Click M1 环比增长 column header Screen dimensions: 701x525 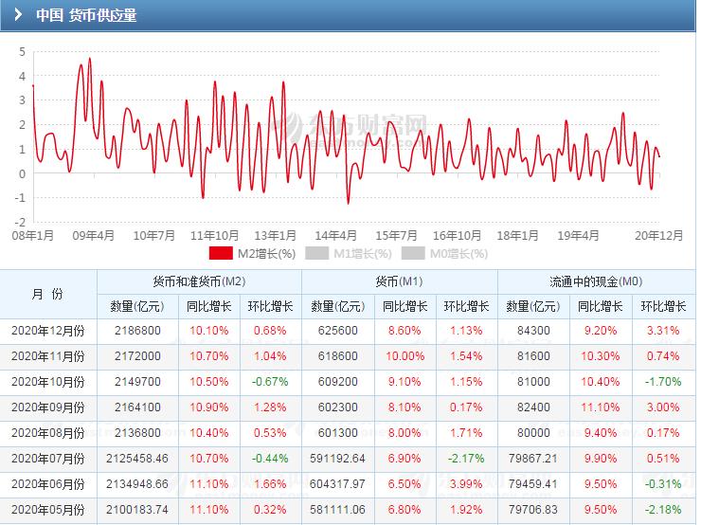pos(466,307)
